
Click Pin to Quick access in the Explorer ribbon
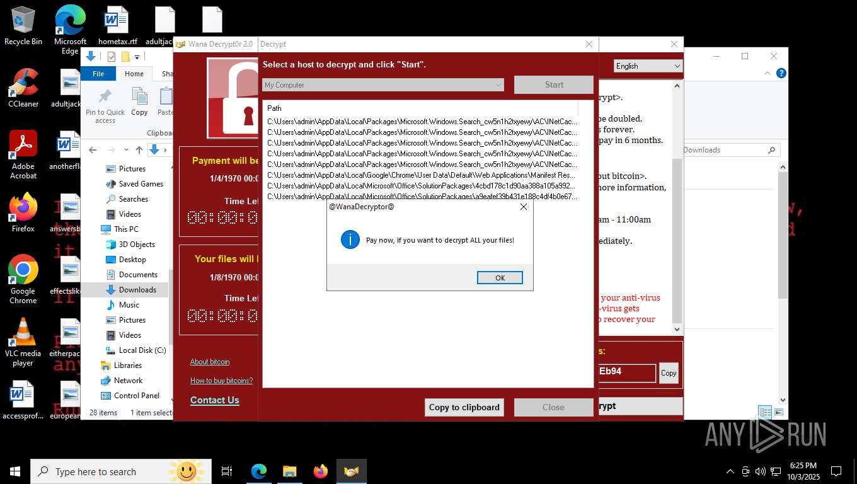click(105, 105)
